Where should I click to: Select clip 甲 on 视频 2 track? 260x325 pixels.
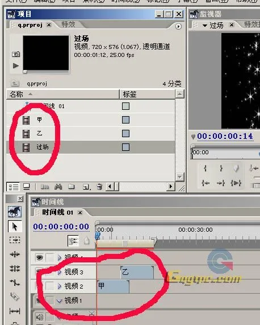tap(113, 286)
